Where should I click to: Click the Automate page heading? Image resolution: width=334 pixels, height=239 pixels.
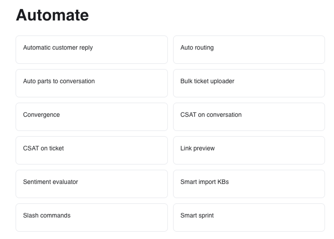click(52, 15)
